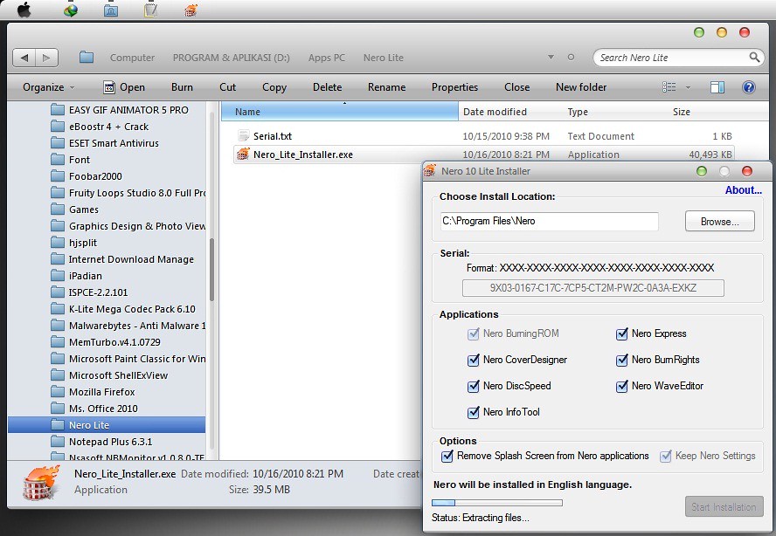This screenshot has width=776, height=536.
Task: Open address bar history dropdown arrow
Action: coord(551,58)
